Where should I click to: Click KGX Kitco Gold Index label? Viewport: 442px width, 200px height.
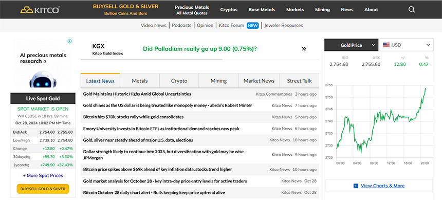coord(108,49)
